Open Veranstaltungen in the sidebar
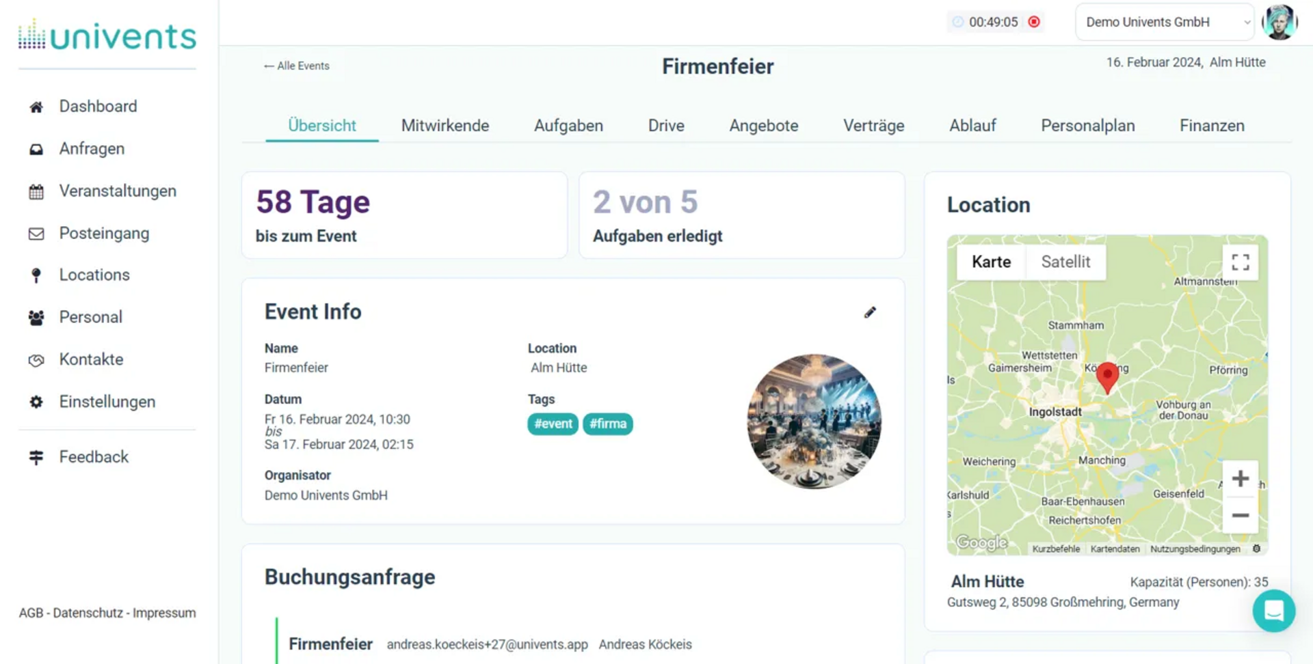This screenshot has height=664, width=1313. [x=118, y=191]
